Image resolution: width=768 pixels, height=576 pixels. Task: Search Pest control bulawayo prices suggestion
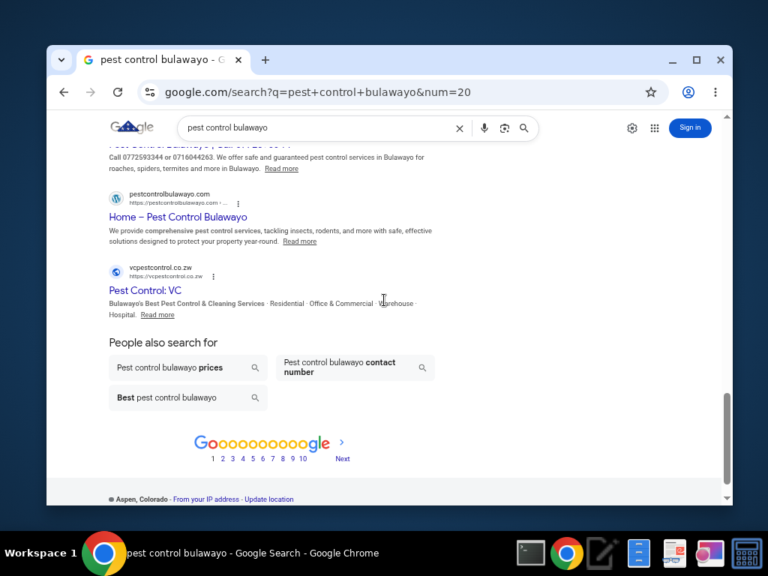click(188, 367)
